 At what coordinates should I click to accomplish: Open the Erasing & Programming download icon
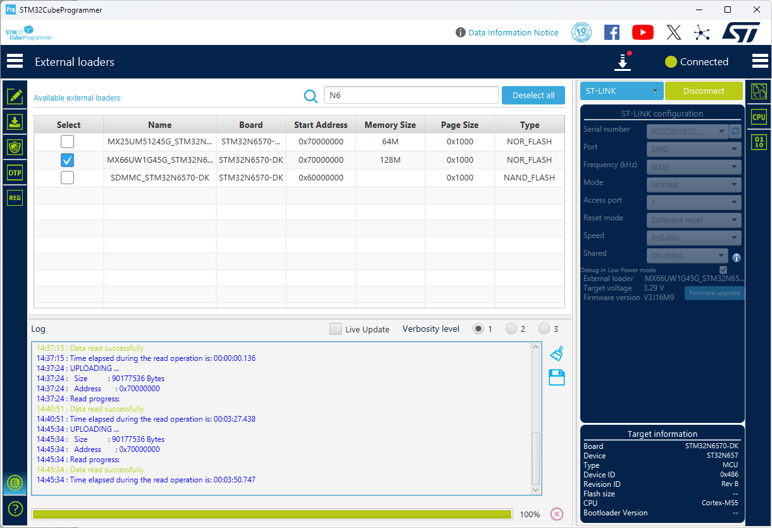[15, 122]
